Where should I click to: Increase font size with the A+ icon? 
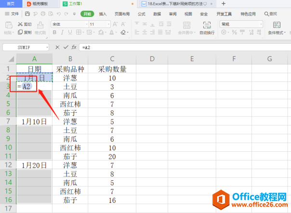click(x=115, y=24)
